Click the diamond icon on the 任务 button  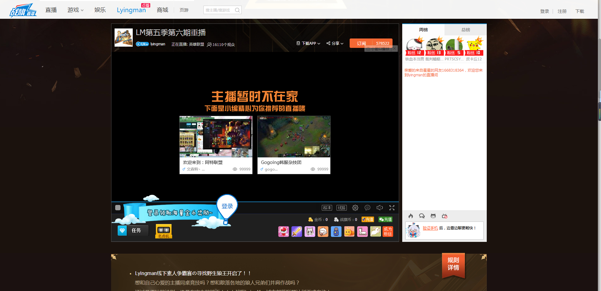click(x=122, y=231)
